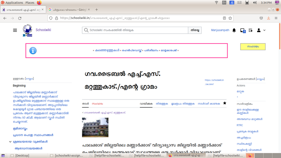281x158 pixels.
Task: Reload the page with refresh icon
Action: pos(20,18)
